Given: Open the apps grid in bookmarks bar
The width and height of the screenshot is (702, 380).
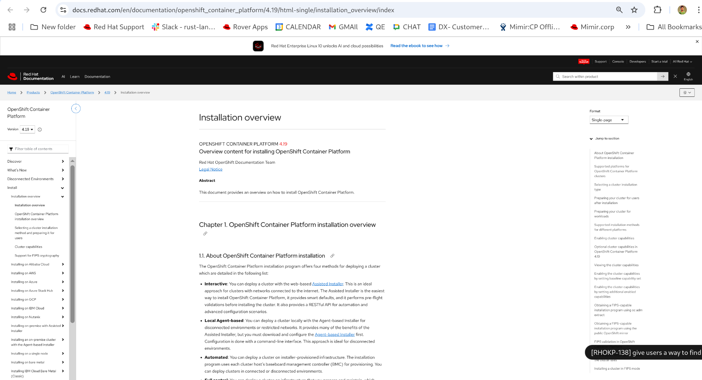Looking at the screenshot, I should (x=12, y=27).
